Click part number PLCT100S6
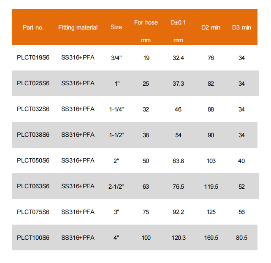Screen dimensions: 271x263 (33, 238)
